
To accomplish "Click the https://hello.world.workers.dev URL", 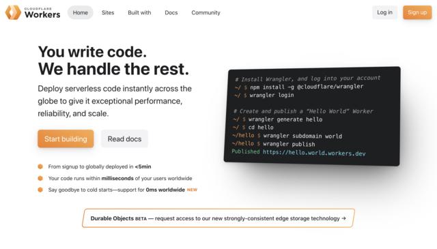I will pos(314,153).
